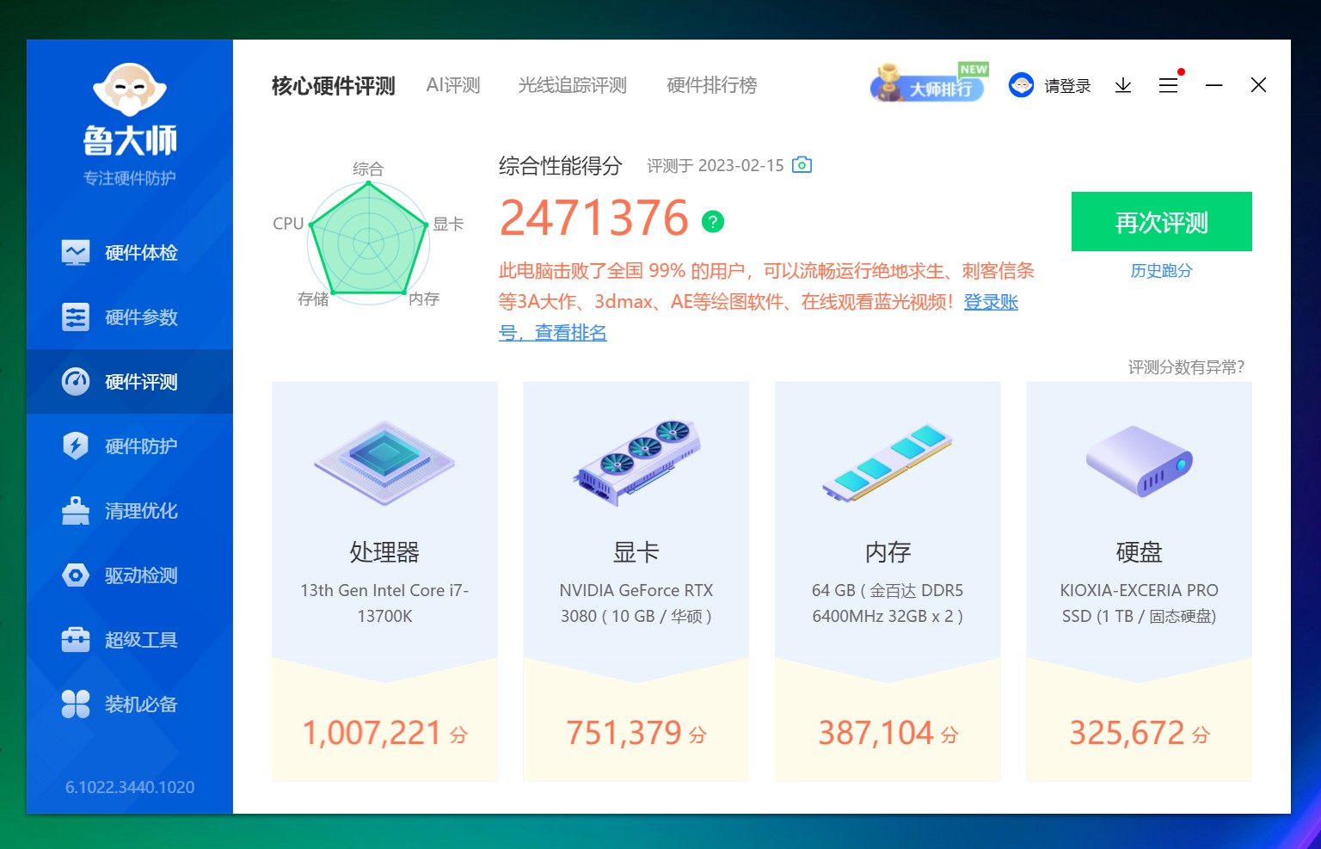Click the download arrow icon in the title bar
The width and height of the screenshot is (1321, 849).
pyautogui.click(x=1122, y=84)
